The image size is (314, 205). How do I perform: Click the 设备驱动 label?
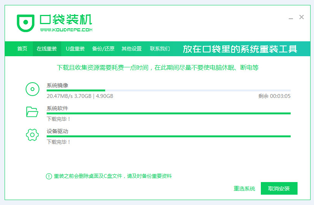coord(57,131)
